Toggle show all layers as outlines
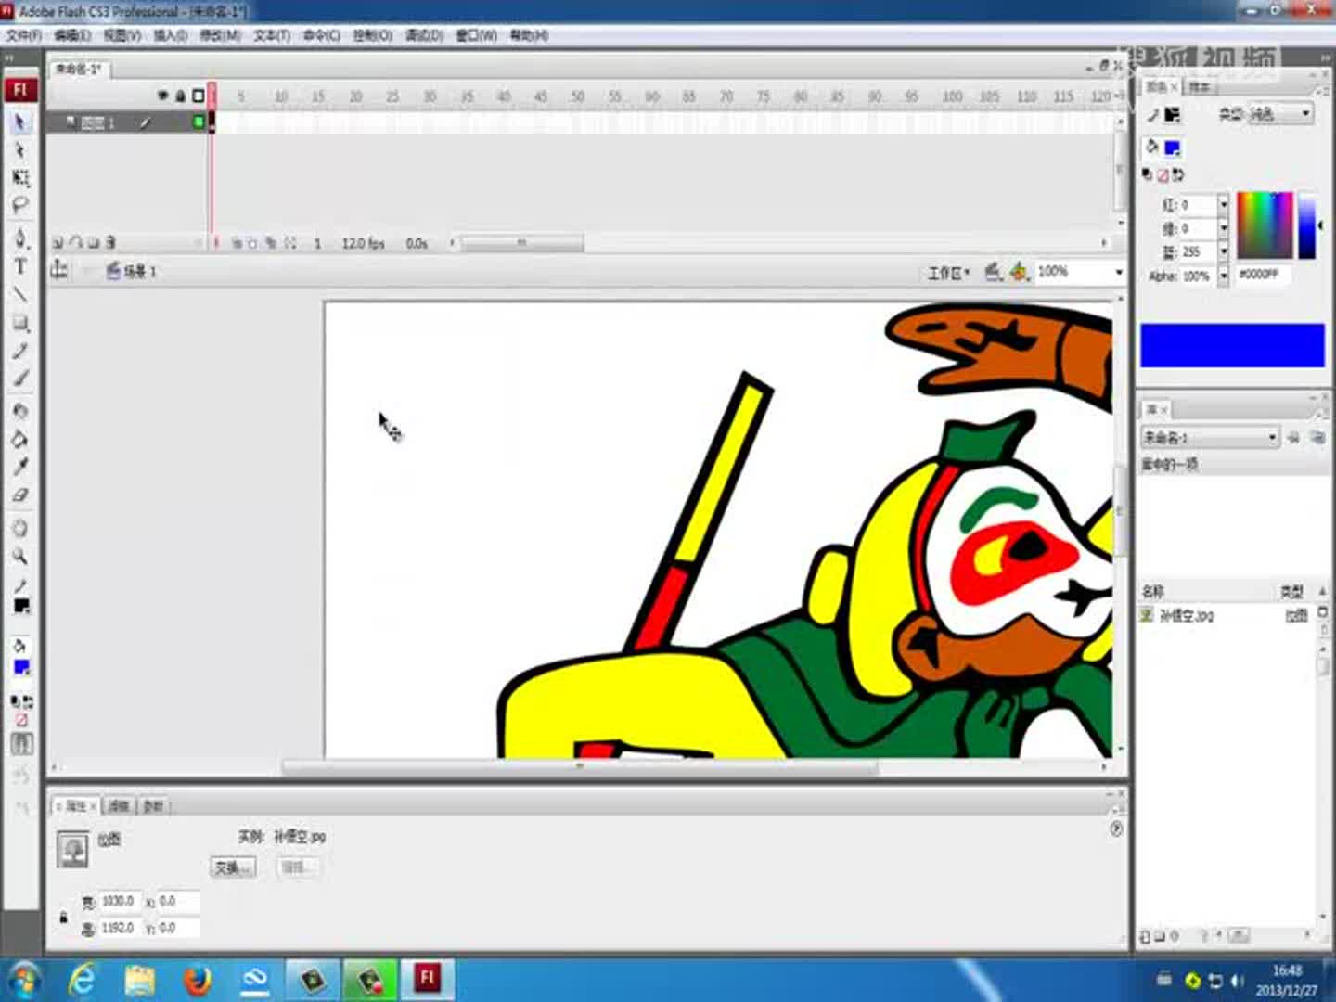 pos(198,96)
